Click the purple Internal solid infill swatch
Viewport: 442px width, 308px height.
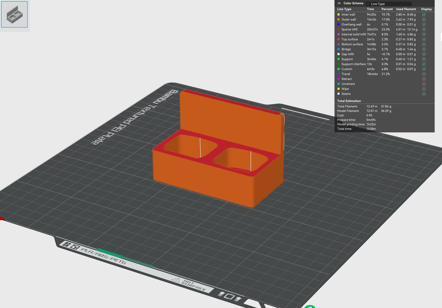(x=338, y=35)
